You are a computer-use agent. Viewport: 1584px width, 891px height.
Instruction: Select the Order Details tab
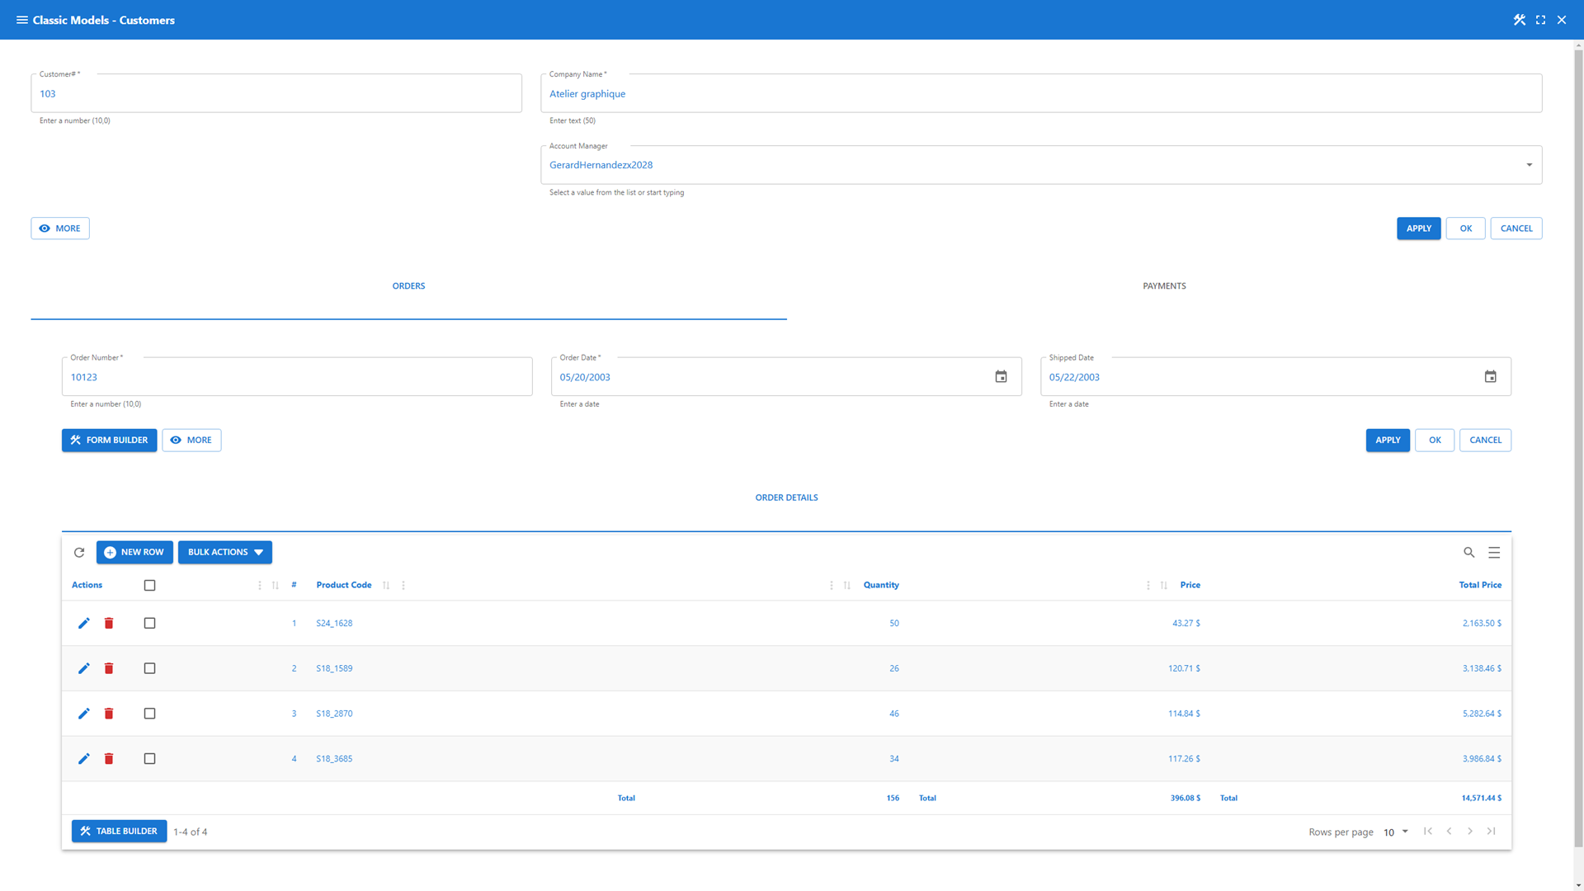coord(786,497)
